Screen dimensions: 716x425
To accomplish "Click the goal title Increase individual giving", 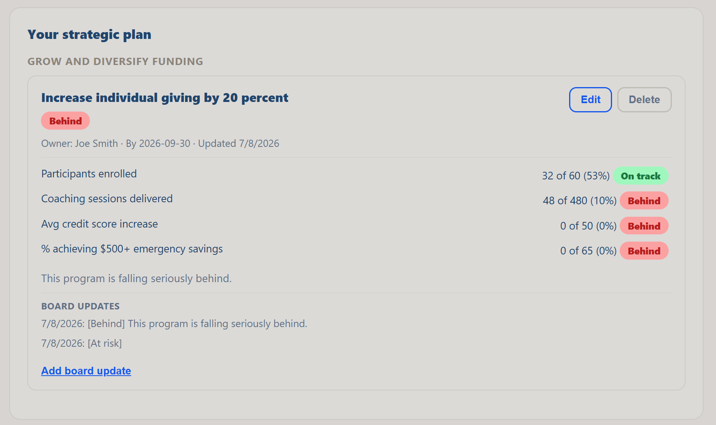I will pyautogui.click(x=165, y=98).
